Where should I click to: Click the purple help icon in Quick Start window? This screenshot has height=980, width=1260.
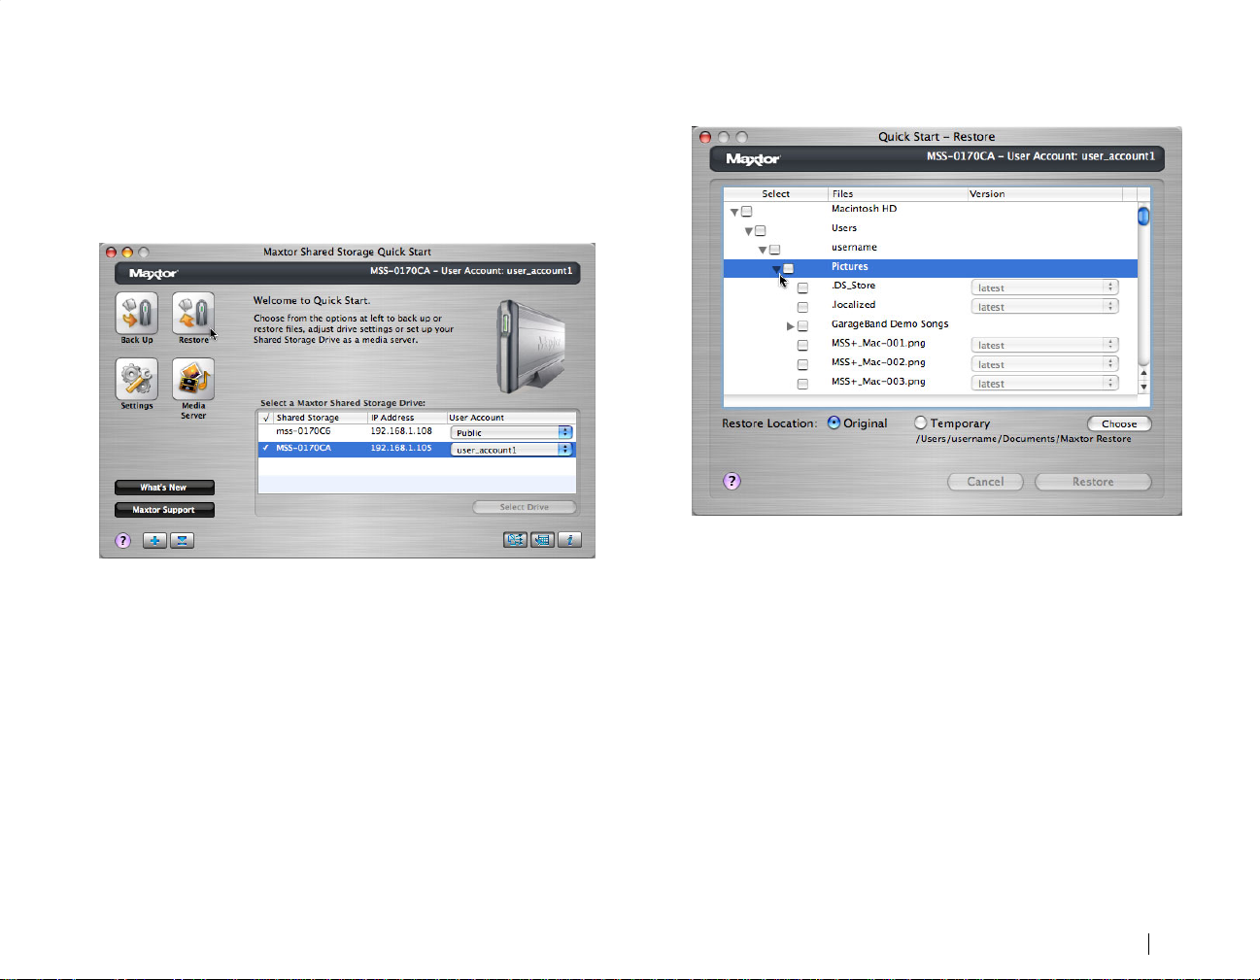[x=122, y=541]
